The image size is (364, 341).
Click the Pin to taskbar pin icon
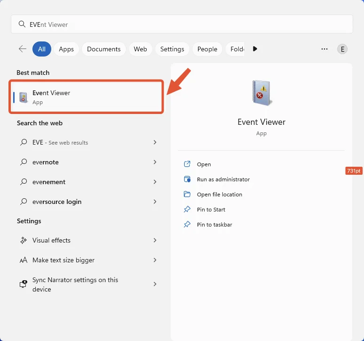[187, 225]
